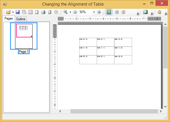Click the Page Setup icon
170x122 pixels.
click(37, 12)
